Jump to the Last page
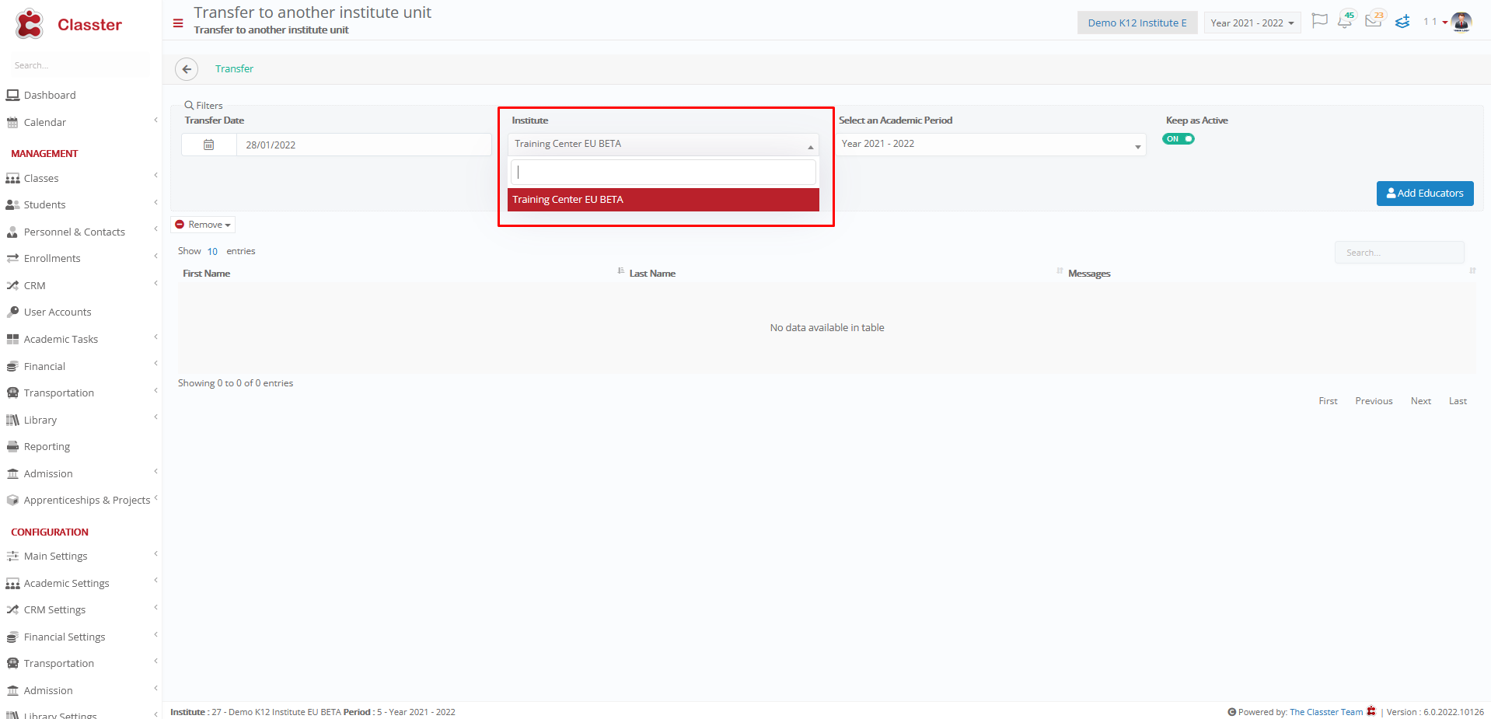 [1458, 401]
